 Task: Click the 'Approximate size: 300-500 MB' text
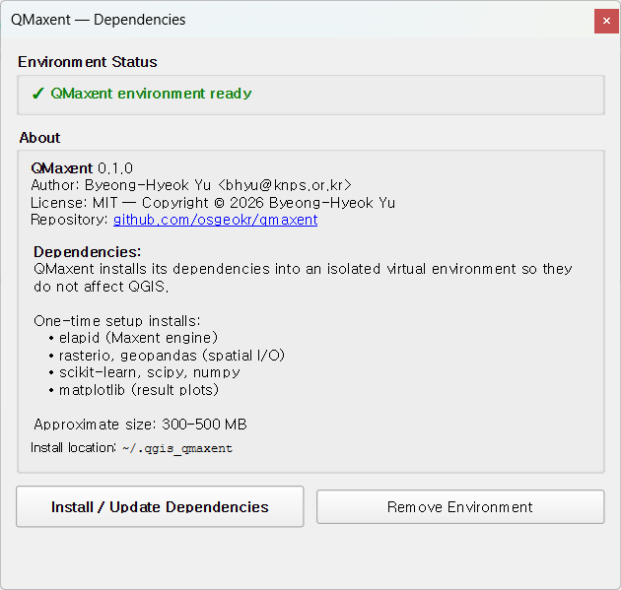point(141,425)
